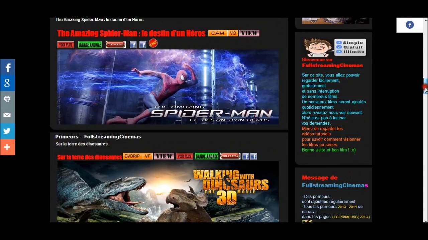Image resolution: width=428 pixels, height=240 pixels.
Task: Click the Walking with Dinosaurs 3D banner
Action: point(168,191)
